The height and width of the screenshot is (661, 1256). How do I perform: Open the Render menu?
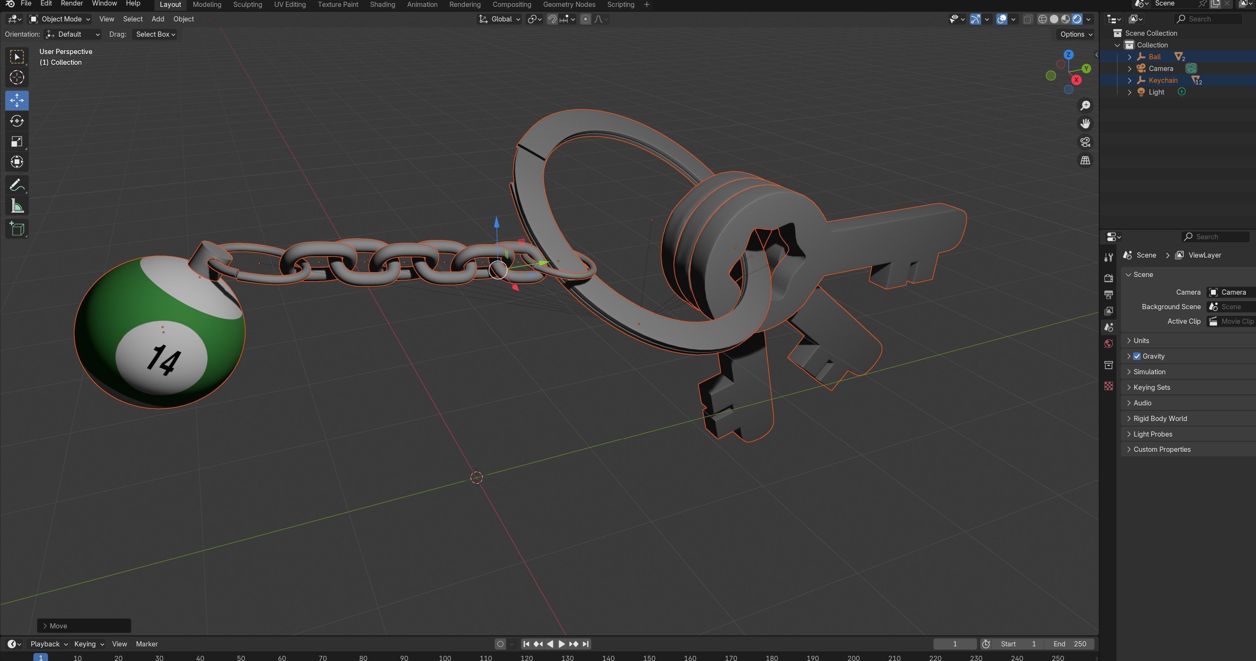point(71,3)
